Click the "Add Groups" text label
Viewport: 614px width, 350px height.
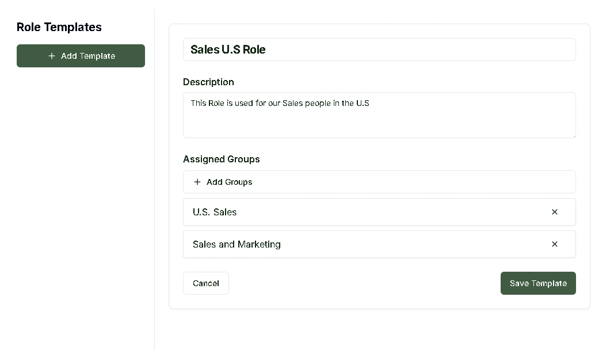(230, 182)
